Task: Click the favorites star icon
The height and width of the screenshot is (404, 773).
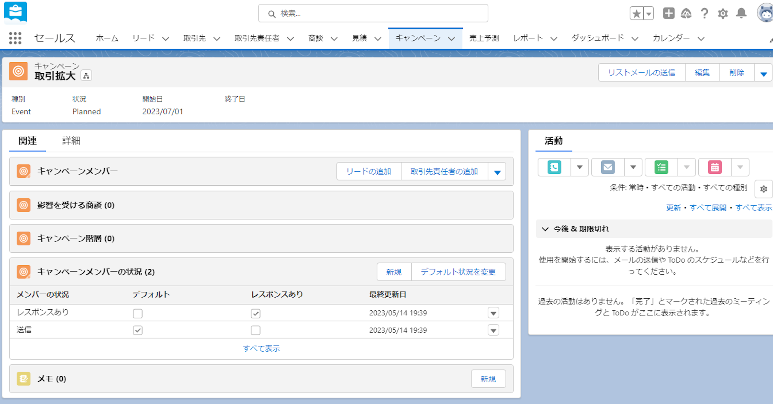Action: [636, 14]
